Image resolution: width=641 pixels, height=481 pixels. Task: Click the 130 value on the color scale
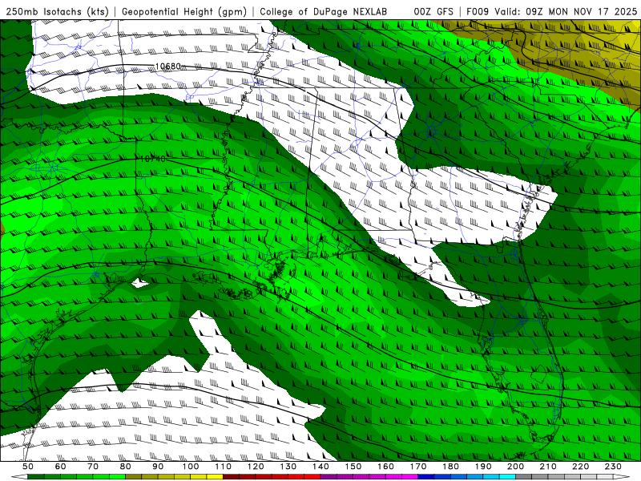(288, 467)
